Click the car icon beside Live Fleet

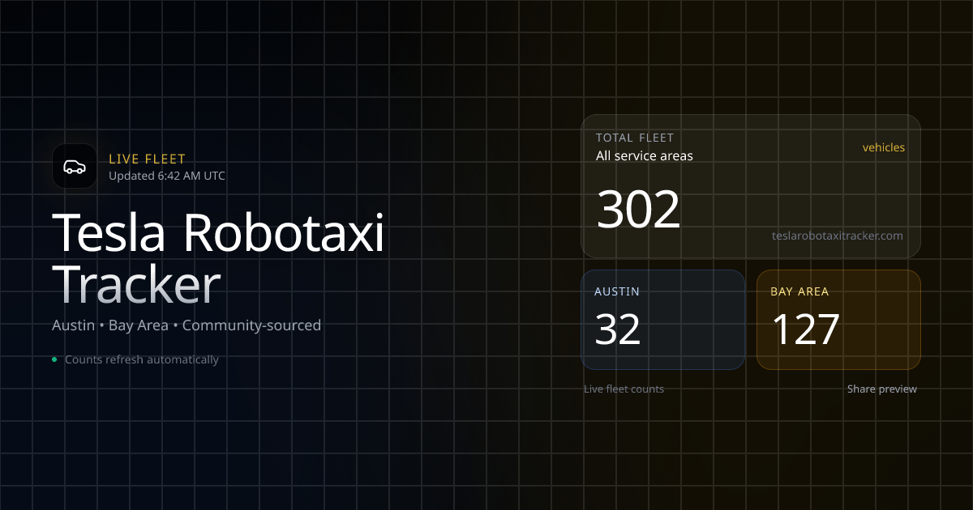[74, 167]
